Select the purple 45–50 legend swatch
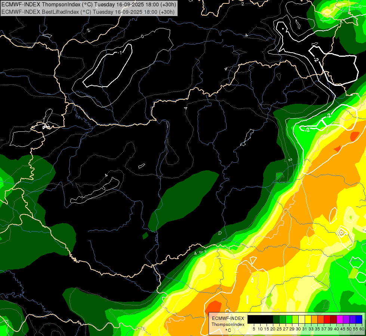 click(x=346, y=319)
